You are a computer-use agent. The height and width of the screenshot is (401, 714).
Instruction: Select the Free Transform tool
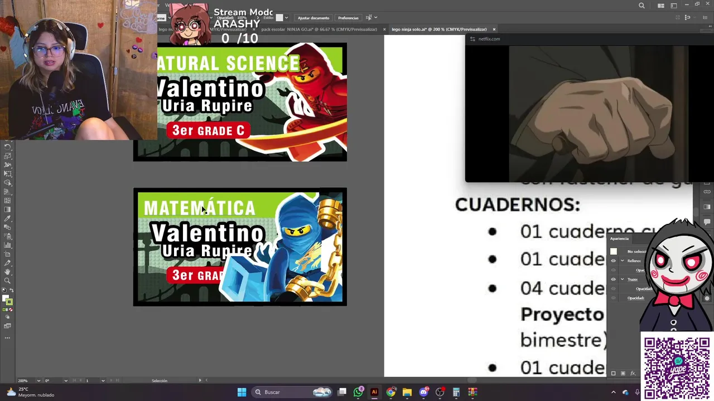coord(8,174)
